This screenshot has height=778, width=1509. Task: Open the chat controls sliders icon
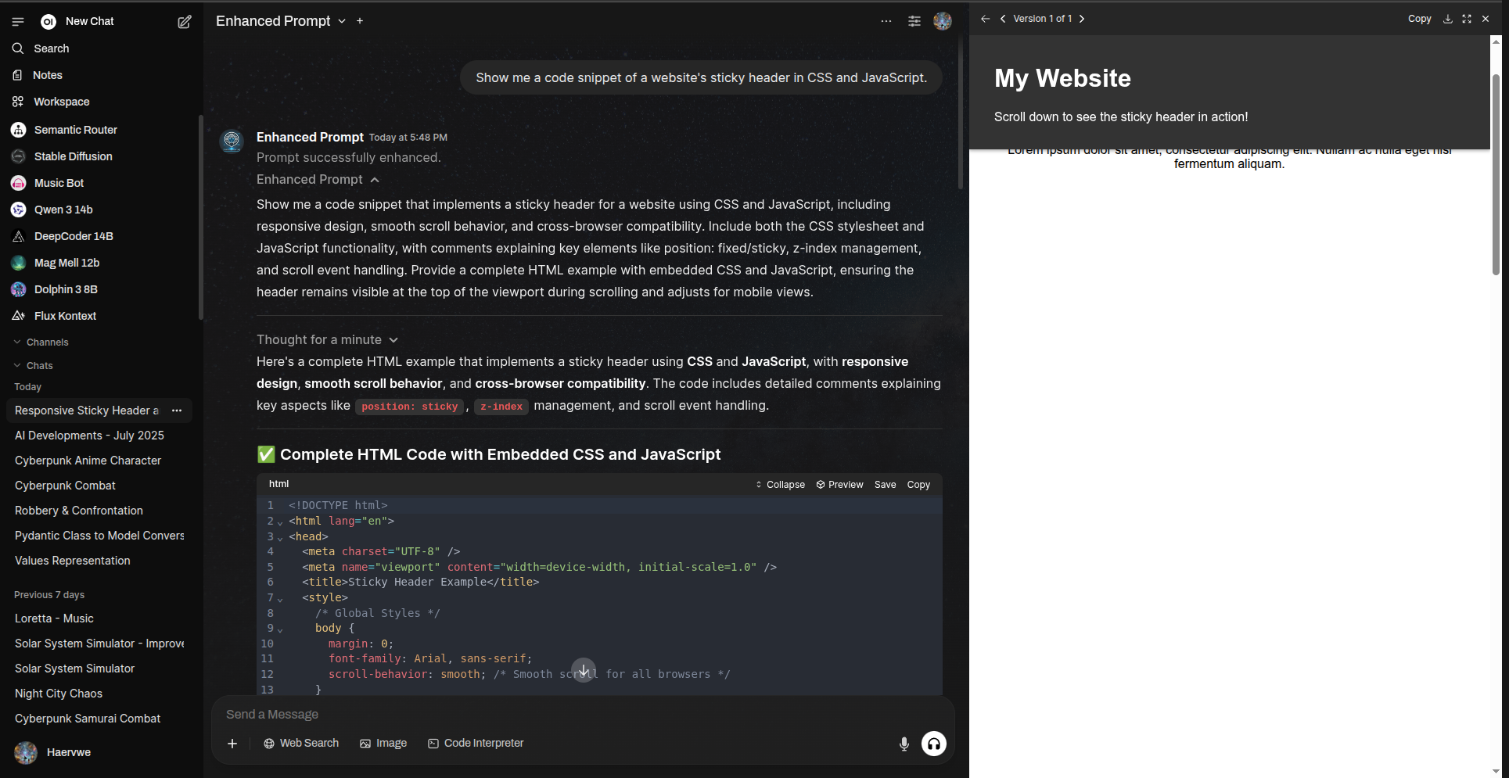pyautogui.click(x=914, y=22)
